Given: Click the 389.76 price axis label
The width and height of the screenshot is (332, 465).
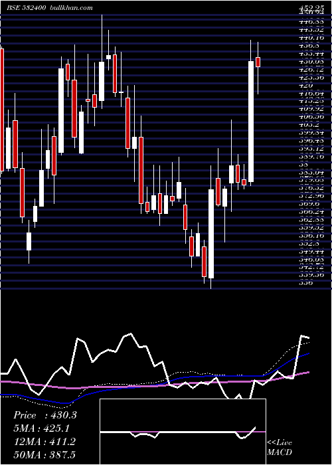Looking at the screenshot, I should [311, 156].
